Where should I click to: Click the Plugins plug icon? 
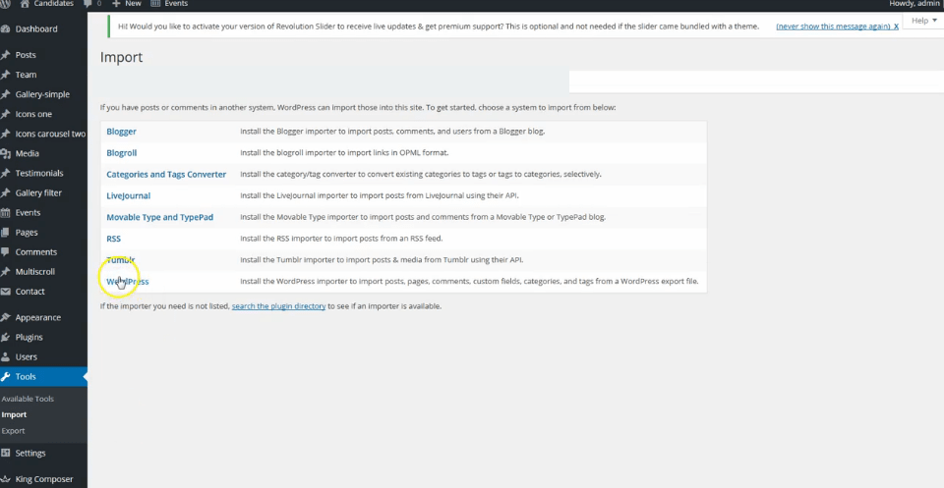click(6, 338)
